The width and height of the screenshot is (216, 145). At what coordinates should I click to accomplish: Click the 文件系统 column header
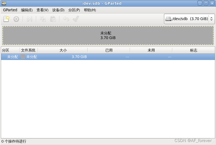[29, 50]
